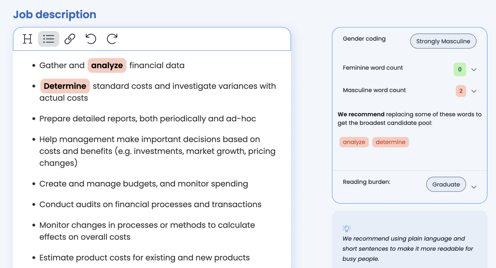The image size is (496, 268).
Task: Click highlighted word 'Determine' in editor
Action: click(x=65, y=86)
